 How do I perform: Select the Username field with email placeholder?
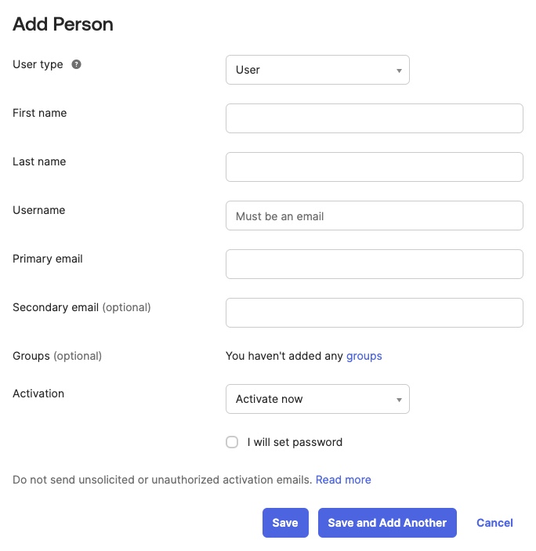click(x=375, y=216)
